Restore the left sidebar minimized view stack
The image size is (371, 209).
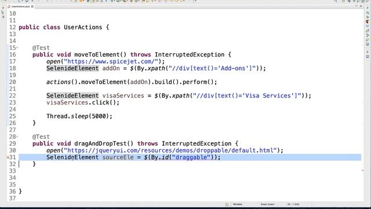point(3,8)
